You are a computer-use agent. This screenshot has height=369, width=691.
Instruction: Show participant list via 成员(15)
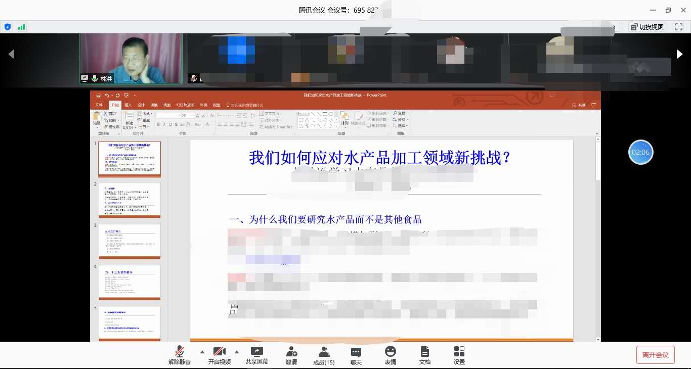(324, 352)
